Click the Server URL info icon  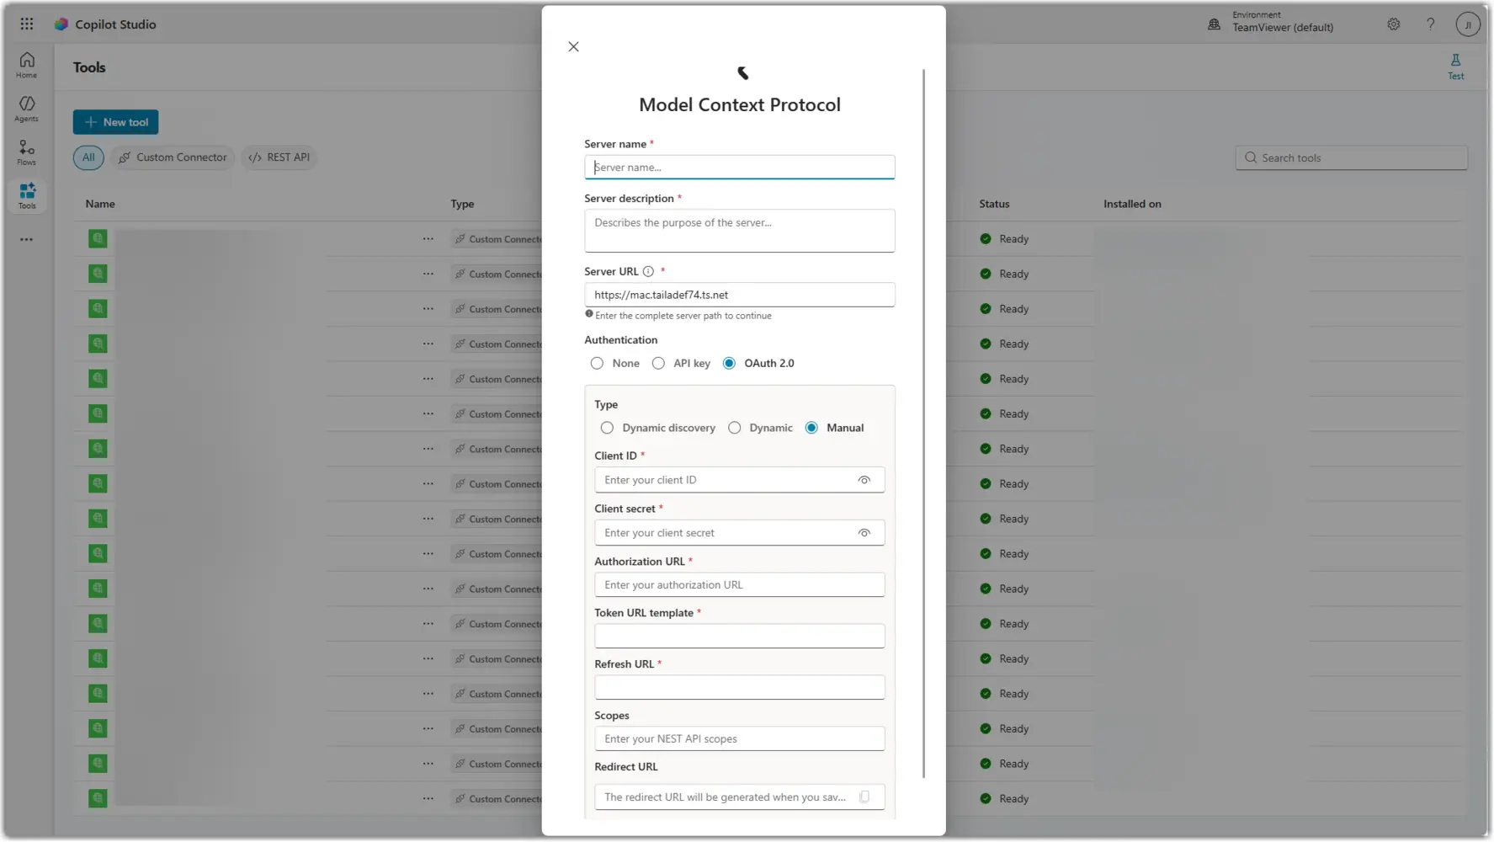tap(648, 272)
